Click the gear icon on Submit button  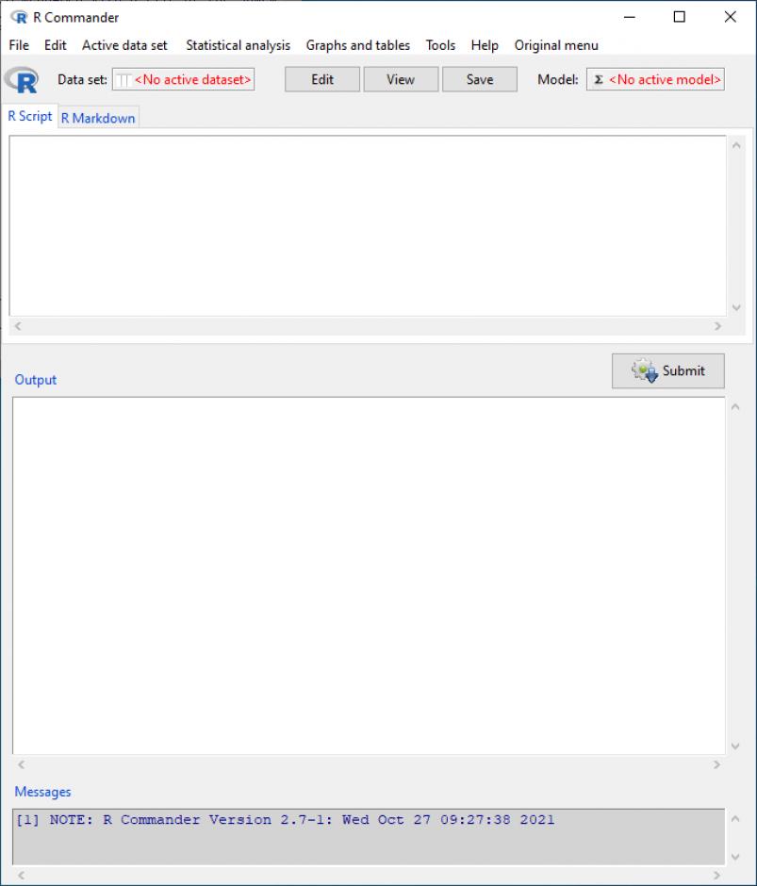[x=645, y=371]
